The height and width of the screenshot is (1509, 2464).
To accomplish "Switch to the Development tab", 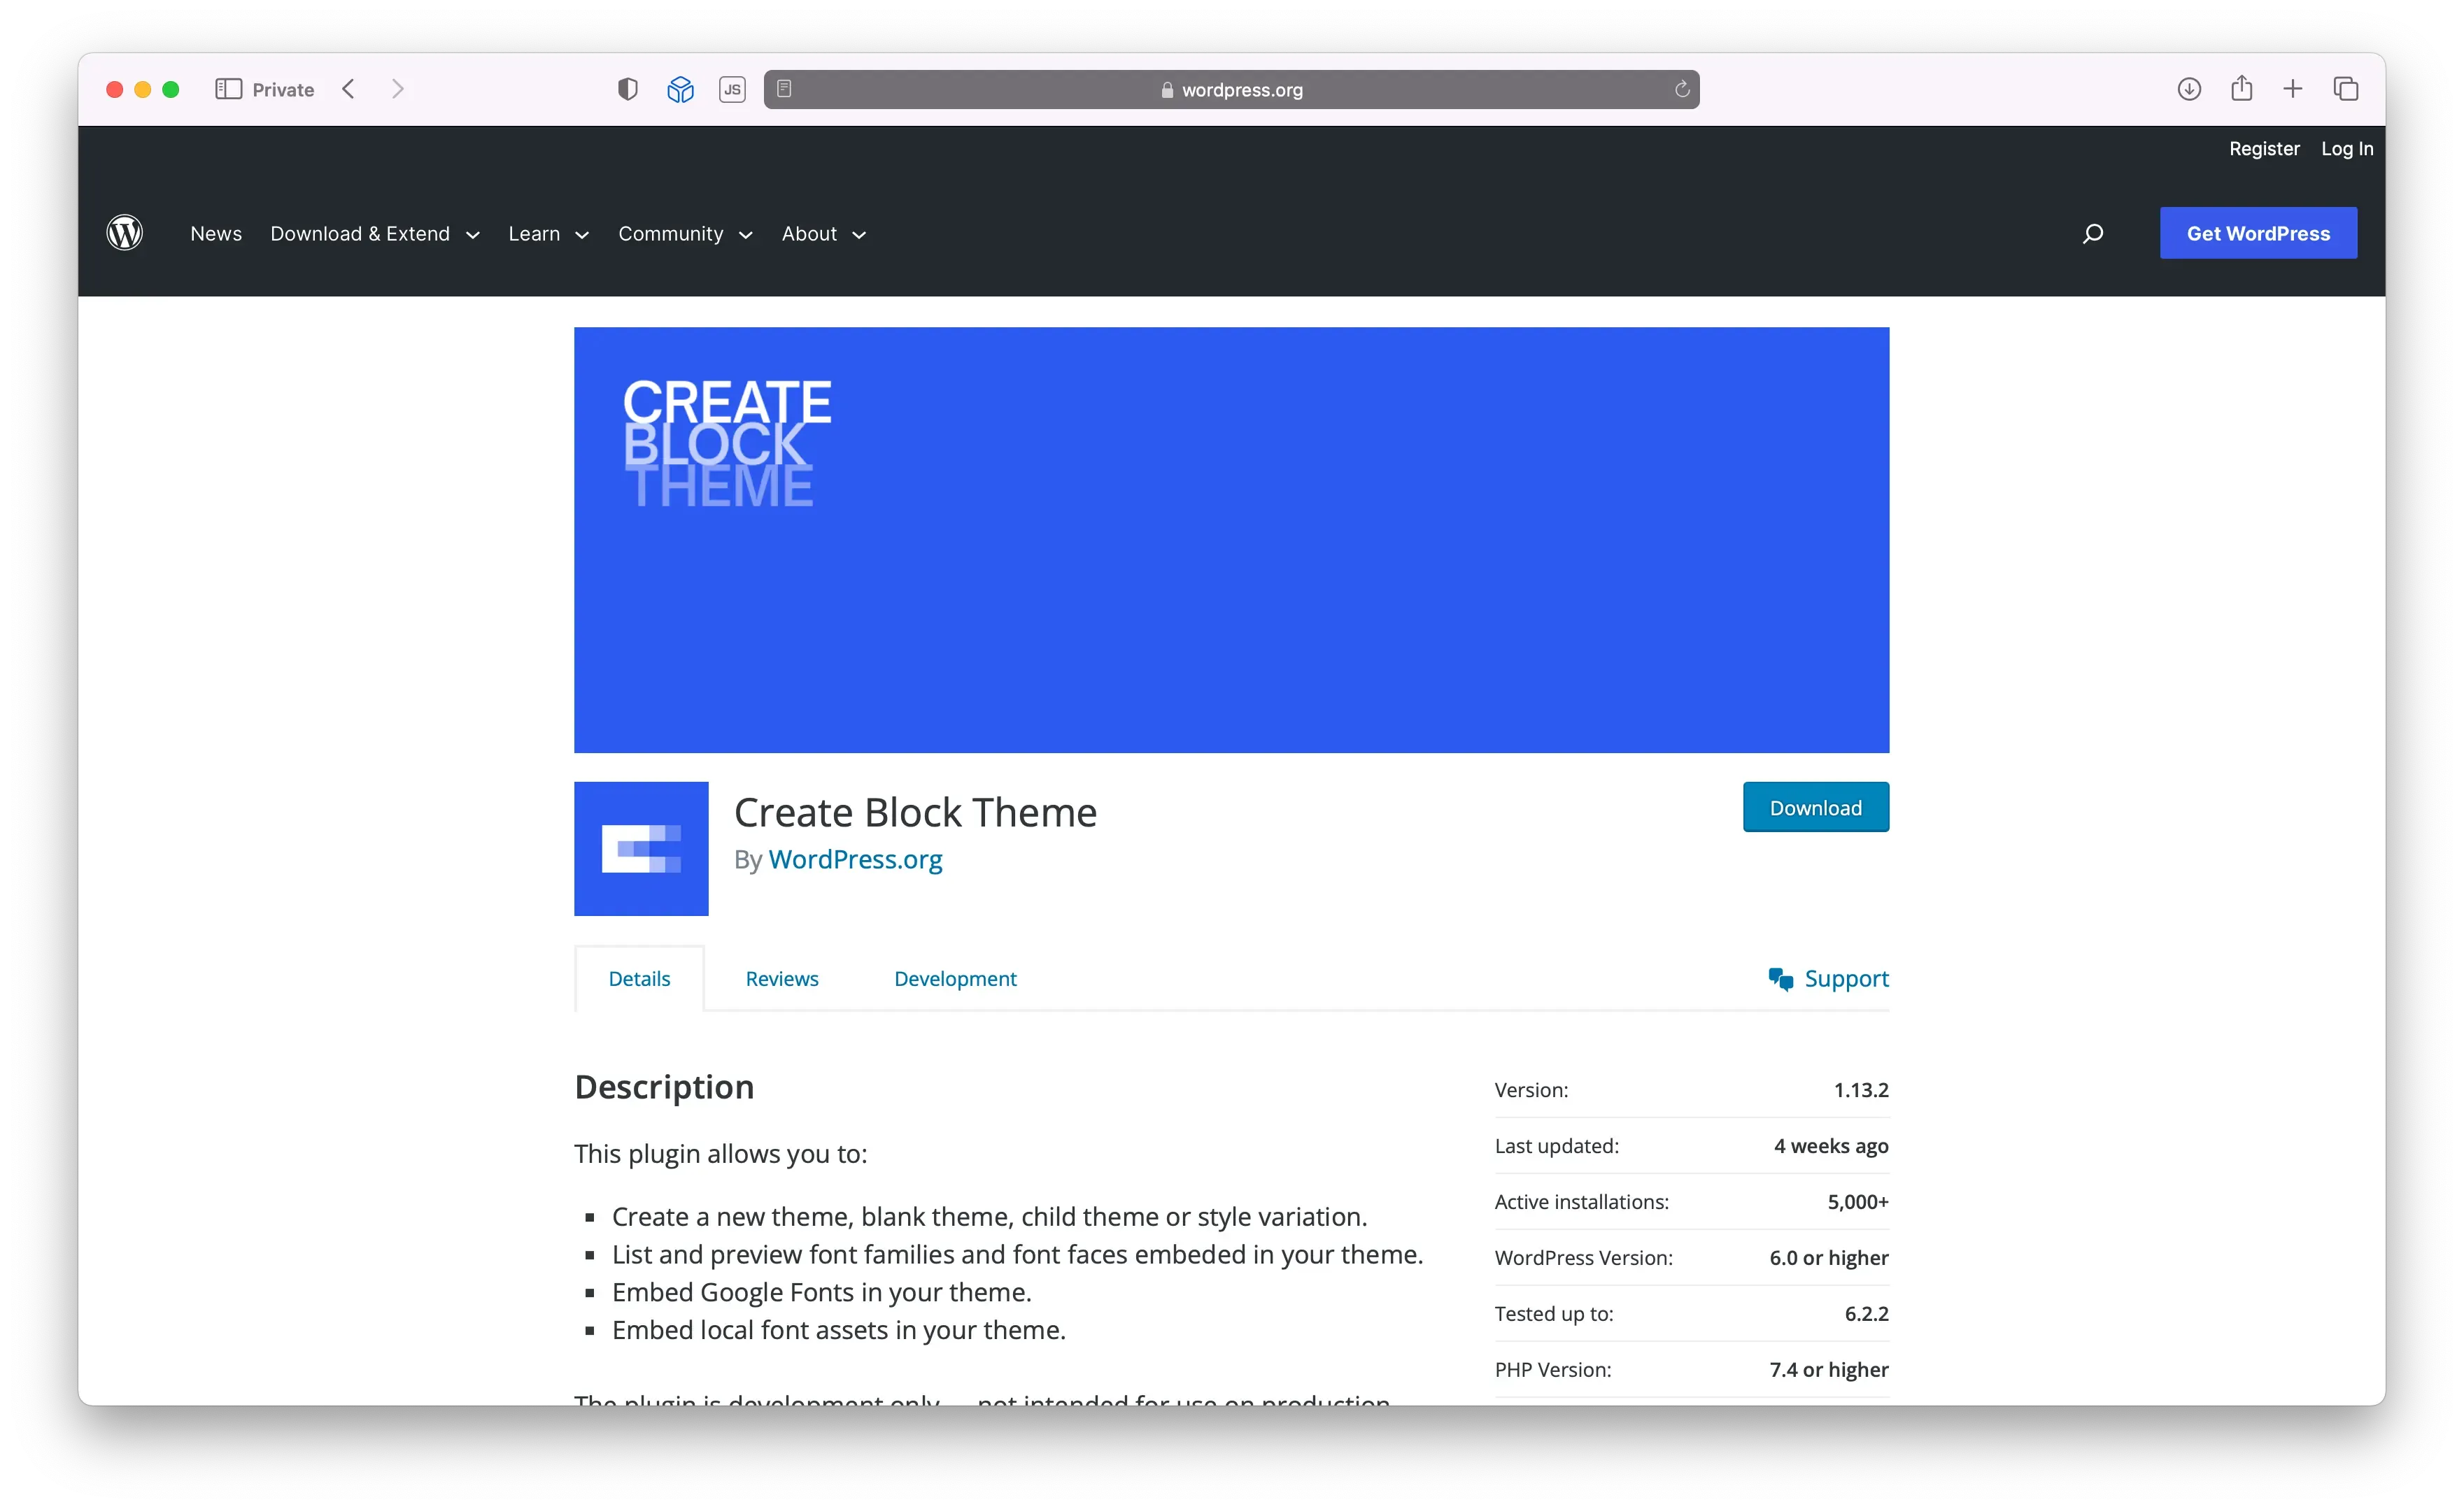I will [x=955, y=978].
